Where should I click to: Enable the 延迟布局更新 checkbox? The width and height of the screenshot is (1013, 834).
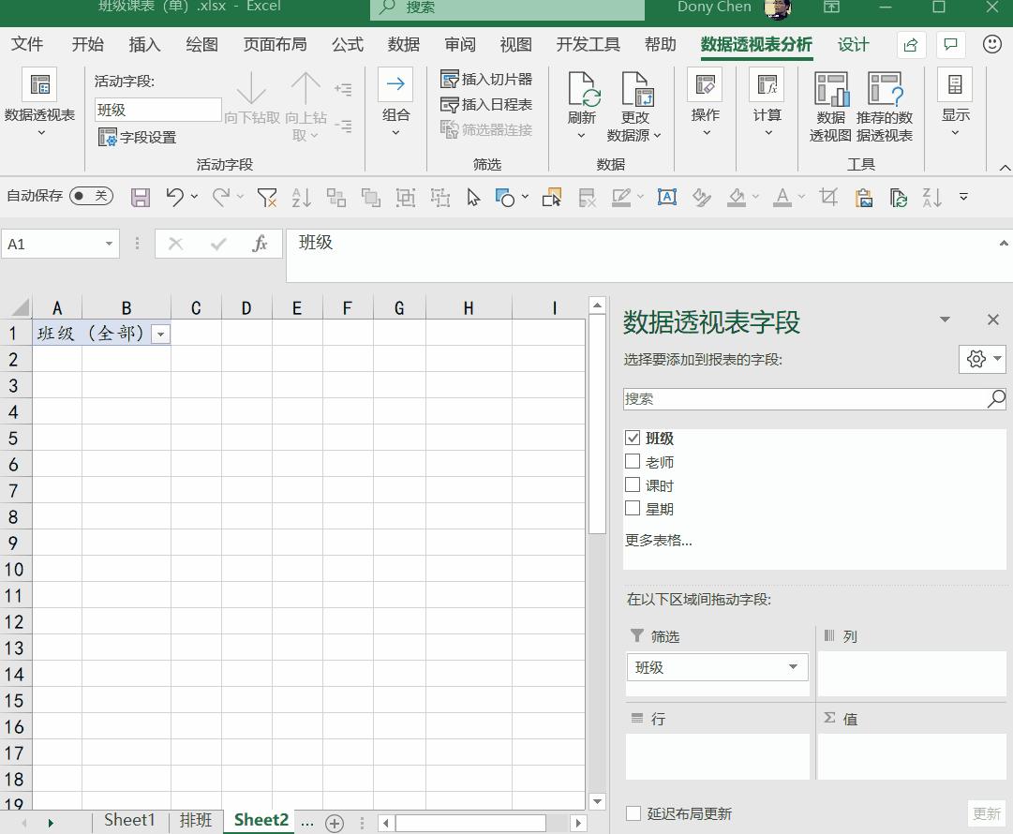point(633,813)
